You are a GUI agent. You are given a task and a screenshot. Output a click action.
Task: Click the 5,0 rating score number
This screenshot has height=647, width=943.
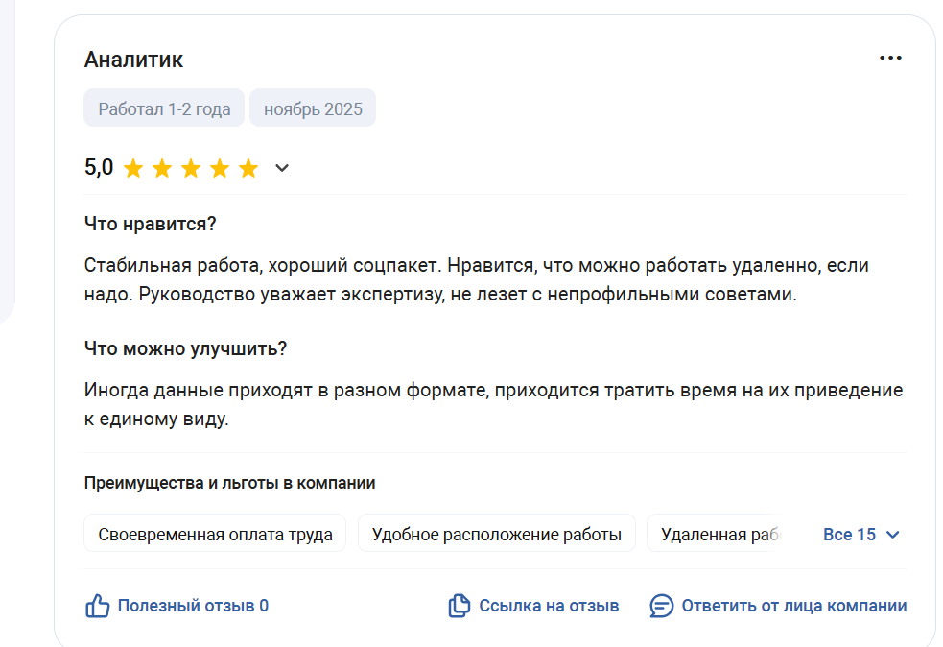tap(99, 168)
